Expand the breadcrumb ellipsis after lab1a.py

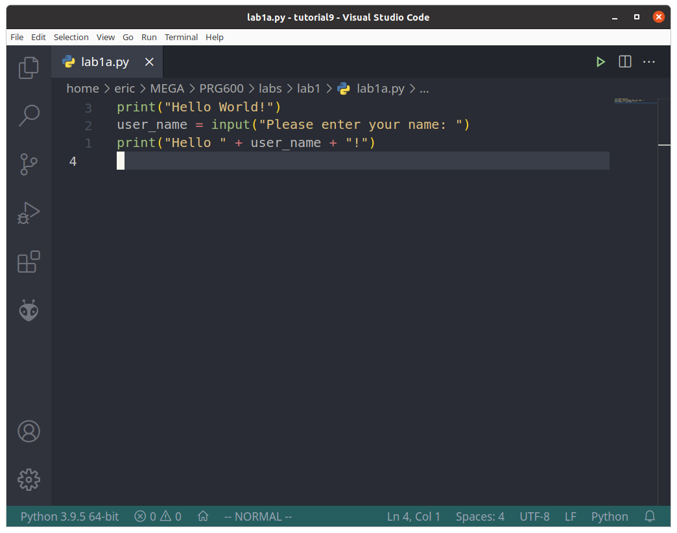(x=424, y=89)
